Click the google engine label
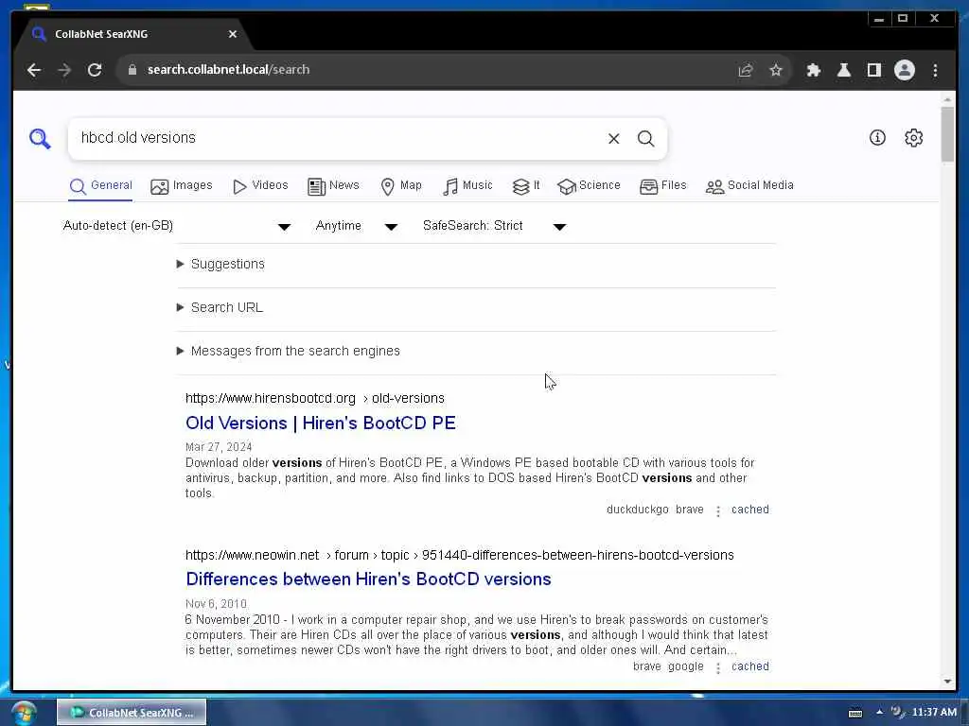The image size is (969, 726). coord(685,666)
